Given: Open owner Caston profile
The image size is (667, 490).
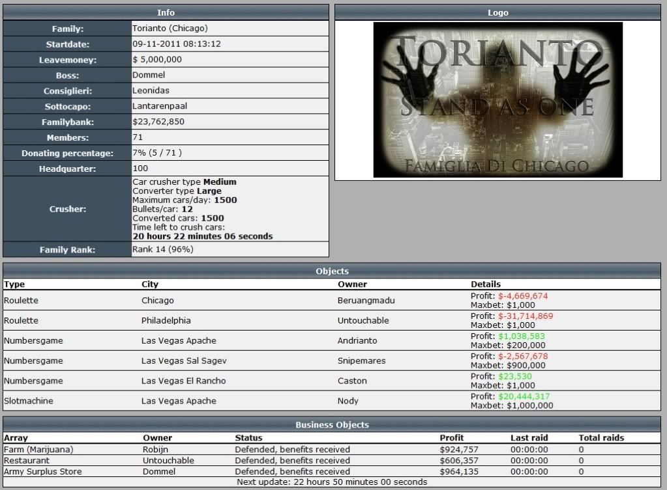Looking at the screenshot, I should coord(352,381).
